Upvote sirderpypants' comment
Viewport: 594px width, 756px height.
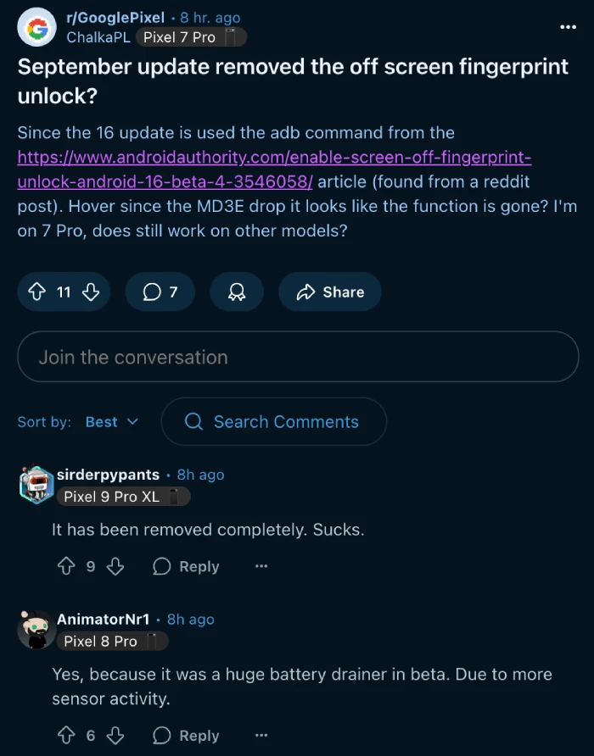click(66, 567)
